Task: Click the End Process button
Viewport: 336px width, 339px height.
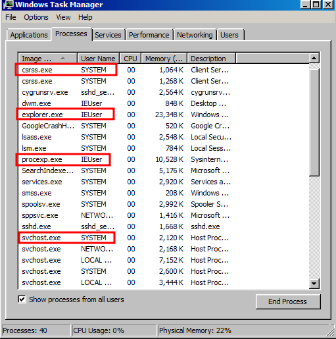Action: tap(288, 301)
